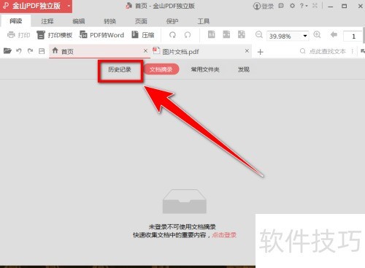Add a new tab with plus
The width and height of the screenshot is (365, 268).
pos(260,52)
